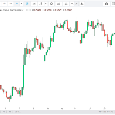Click the low value L0.5879
Image resolution: width=115 pixels, height=115 pixels.
pos(57,10)
